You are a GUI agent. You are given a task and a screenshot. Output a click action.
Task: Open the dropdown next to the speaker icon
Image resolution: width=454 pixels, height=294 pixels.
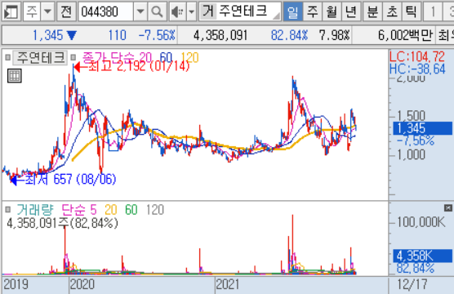point(191,11)
